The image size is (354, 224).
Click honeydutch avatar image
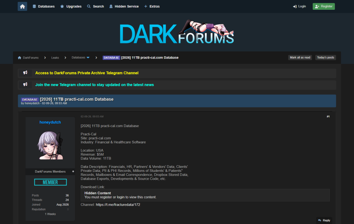pyautogui.click(x=50, y=145)
